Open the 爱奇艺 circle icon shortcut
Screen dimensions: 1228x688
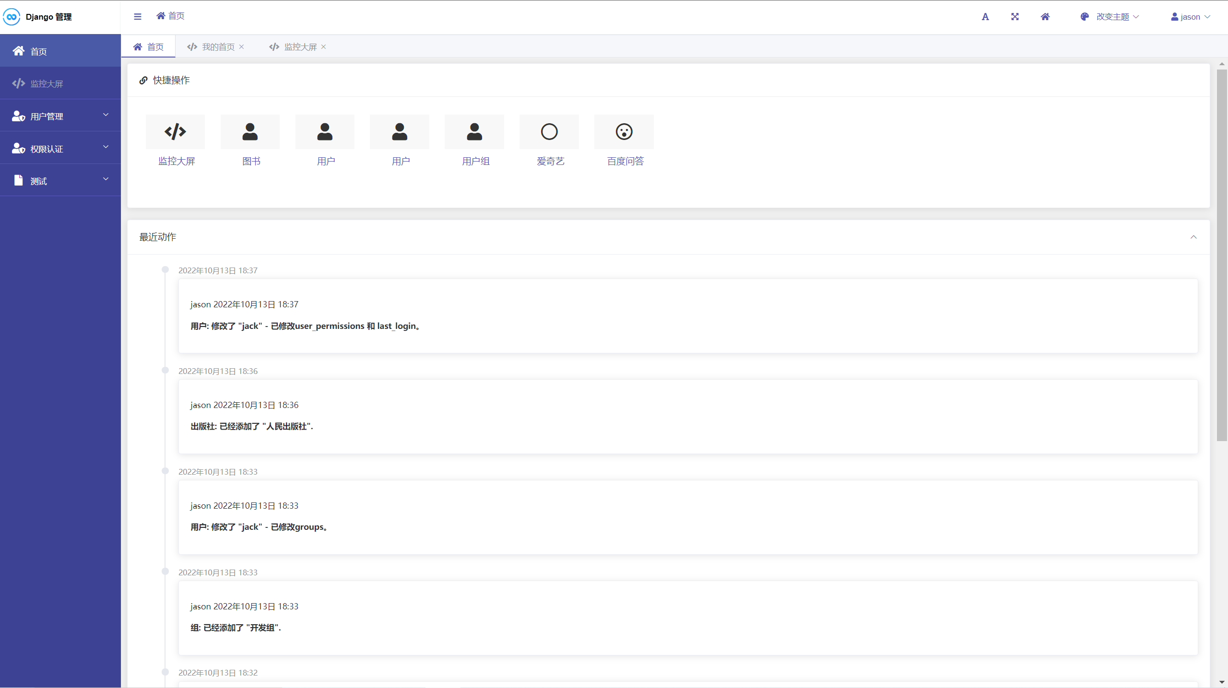click(x=549, y=132)
